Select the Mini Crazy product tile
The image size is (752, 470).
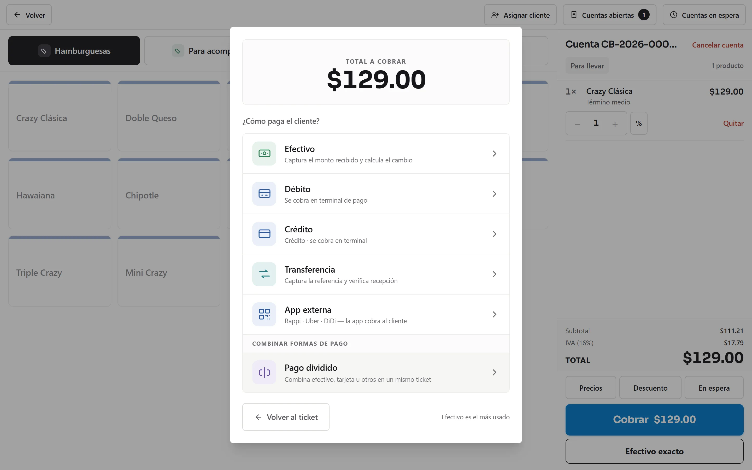tap(169, 271)
